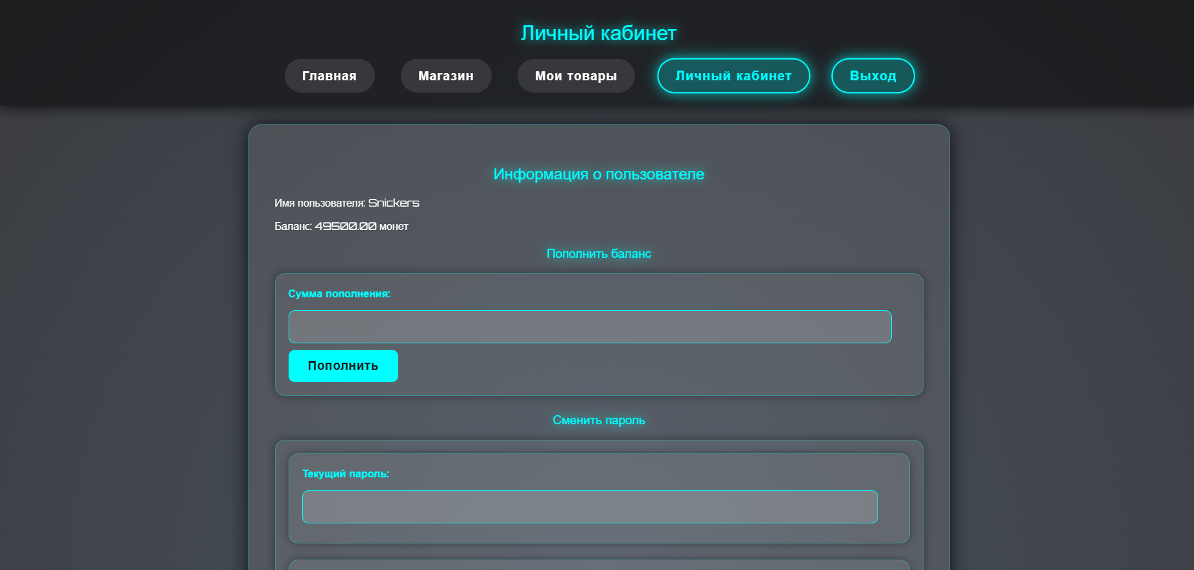The image size is (1194, 570).
Task: Click the Сумма пополнения label
Action: pyautogui.click(x=339, y=294)
